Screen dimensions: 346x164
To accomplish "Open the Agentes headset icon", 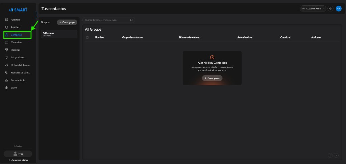I will [x=6, y=27].
